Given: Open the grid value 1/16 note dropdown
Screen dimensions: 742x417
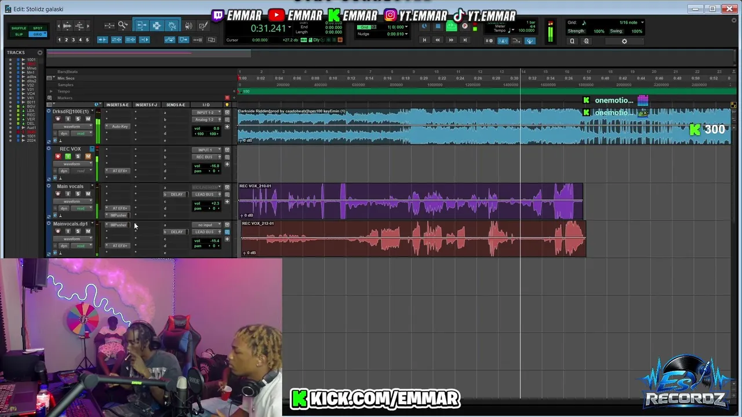Looking at the screenshot, I should pos(642,23).
